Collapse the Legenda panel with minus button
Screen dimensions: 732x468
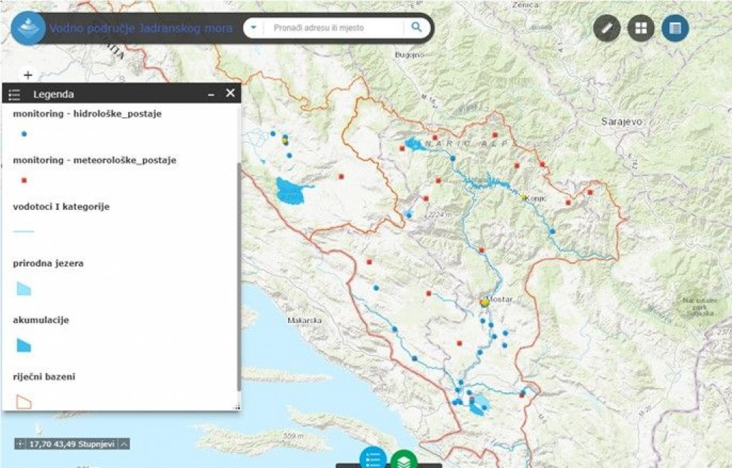tap(210, 93)
